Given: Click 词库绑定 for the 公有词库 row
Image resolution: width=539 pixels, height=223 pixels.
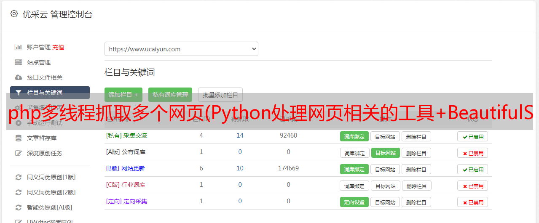Looking at the screenshot, I should pos(354,153).
